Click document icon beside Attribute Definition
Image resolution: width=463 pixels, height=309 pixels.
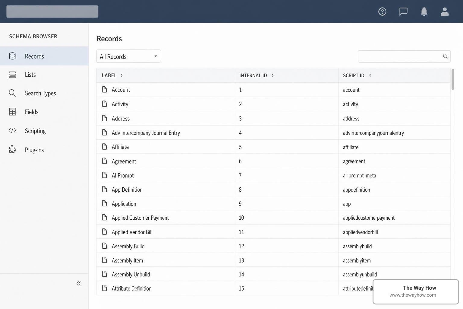[x=105, y=288]
